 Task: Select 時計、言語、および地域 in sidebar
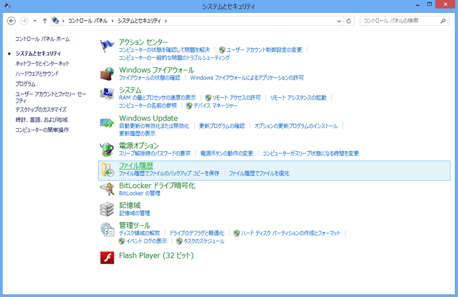pos(42,120)
